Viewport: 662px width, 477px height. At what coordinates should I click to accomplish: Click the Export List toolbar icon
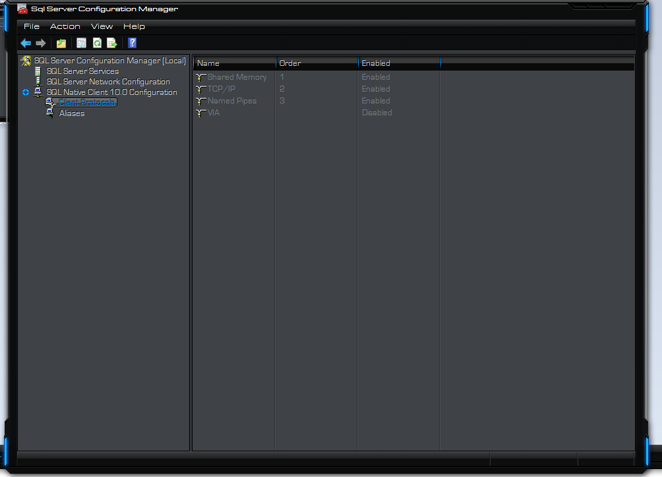(x=112, y=43)
